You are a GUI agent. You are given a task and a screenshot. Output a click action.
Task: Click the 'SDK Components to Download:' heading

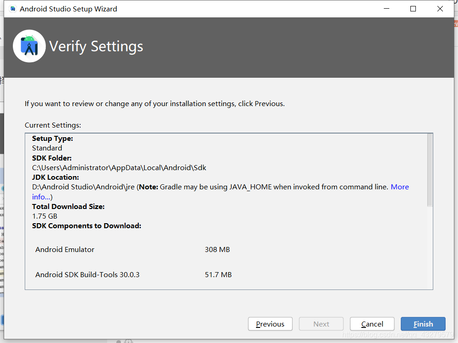87,226
